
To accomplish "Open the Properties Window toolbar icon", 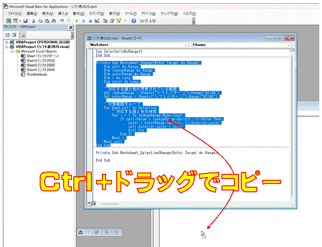I will [x=112, y=21].
